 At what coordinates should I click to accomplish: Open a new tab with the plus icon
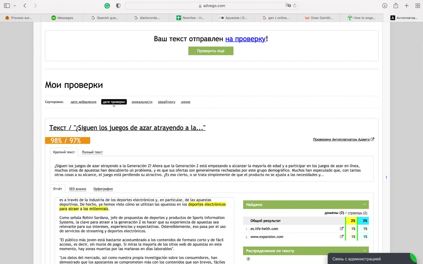click(406, 6)
